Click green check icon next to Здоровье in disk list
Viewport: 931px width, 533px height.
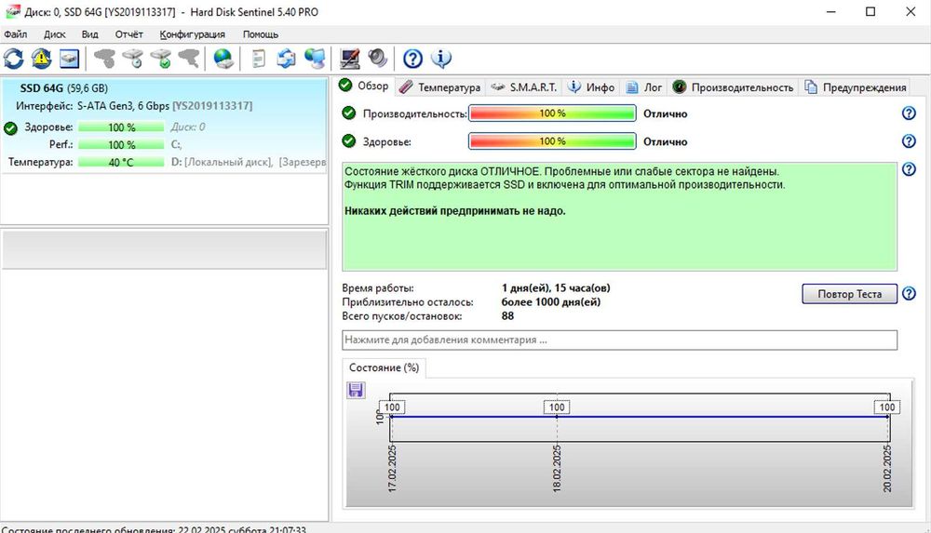tap(10, 128)
